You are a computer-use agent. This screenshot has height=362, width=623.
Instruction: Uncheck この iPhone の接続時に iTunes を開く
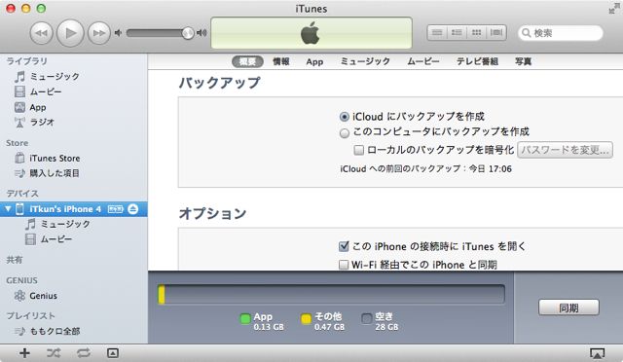[344, 246]
